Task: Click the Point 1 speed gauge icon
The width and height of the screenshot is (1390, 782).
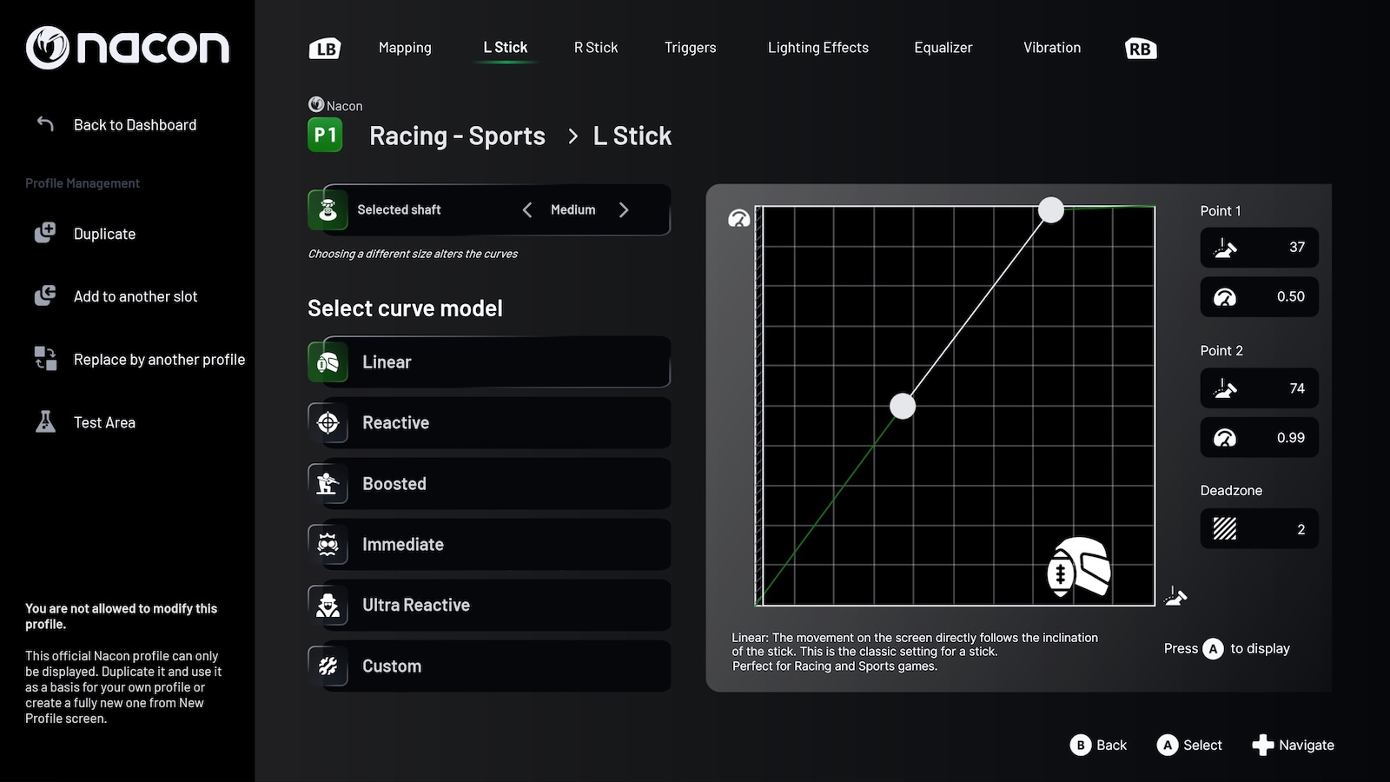Action: (x=1225, y=297)
